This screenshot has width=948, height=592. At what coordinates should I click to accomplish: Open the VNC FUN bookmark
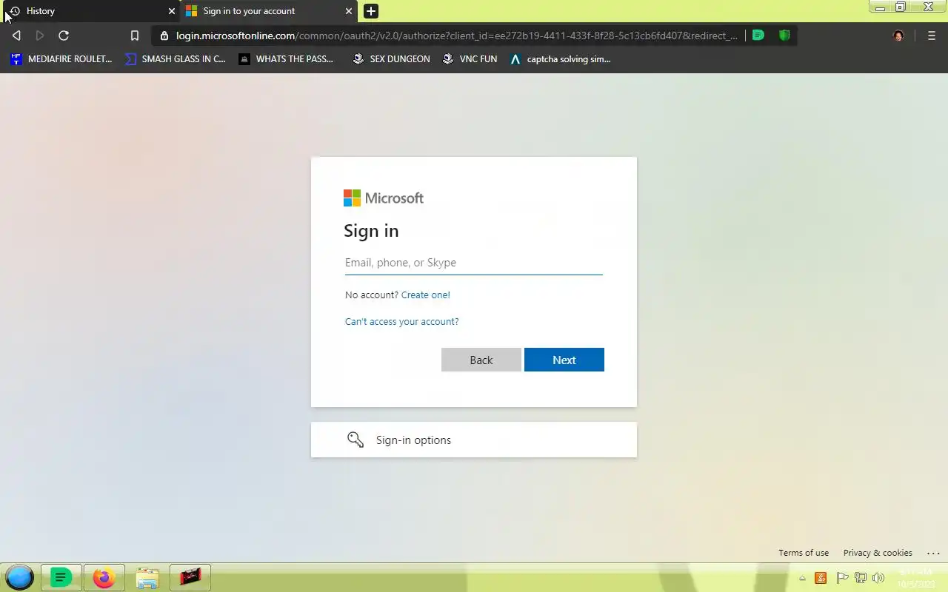coord(470,58)
